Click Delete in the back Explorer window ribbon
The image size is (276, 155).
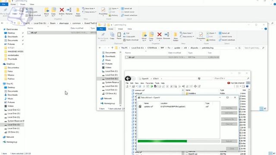(x=62, y=11)
